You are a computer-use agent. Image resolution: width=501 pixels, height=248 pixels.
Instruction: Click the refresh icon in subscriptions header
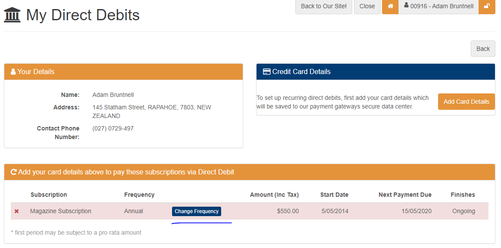pos(13,172)
